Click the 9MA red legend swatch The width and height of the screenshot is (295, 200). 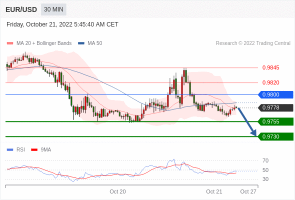pos(34,150)
